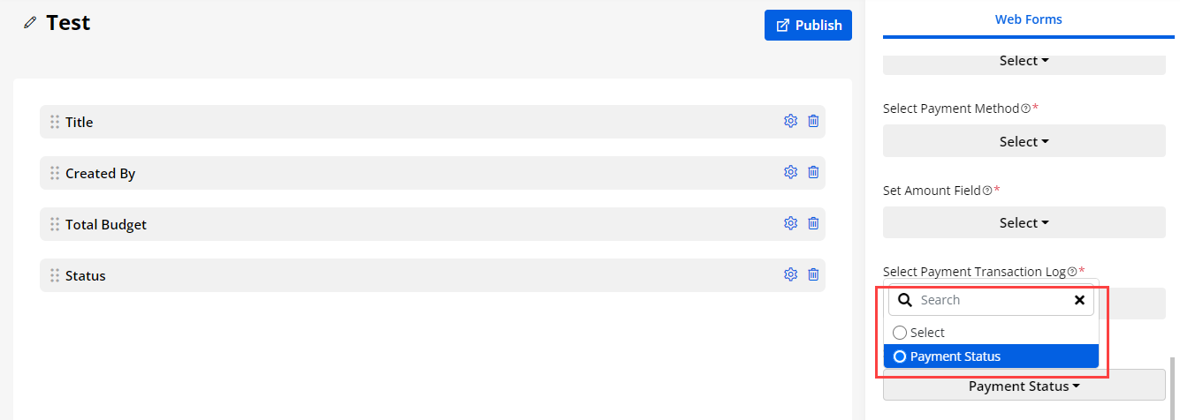Screen dimensions: 1180x420
Task: Open the Payment Status dropdown button
Action: 1024,386
